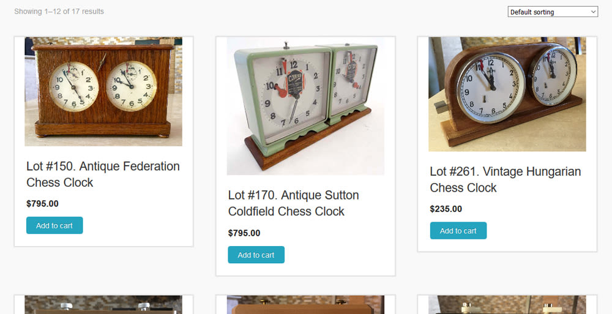The height and width of the screenshot is (314, 612).
Task: Click the $795.00 price under Lot #150
Action: (43, 203)
